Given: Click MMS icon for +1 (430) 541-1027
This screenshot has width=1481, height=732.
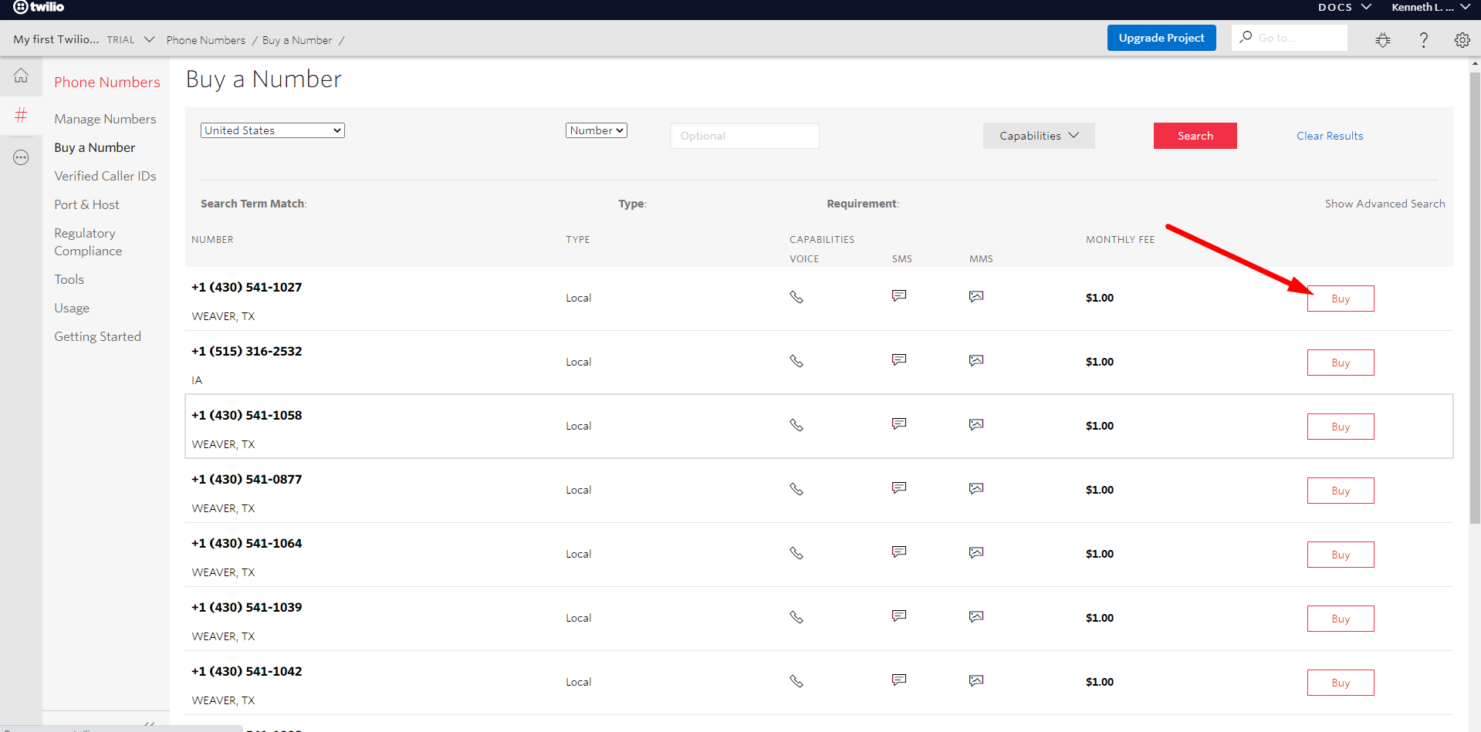Looking at the screenshot, I should (976, 297).
